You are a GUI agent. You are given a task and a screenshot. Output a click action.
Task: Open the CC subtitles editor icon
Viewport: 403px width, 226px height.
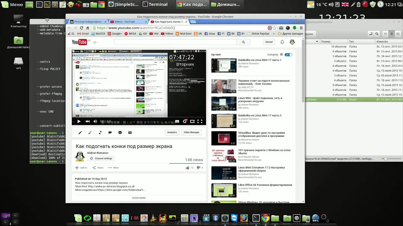(x=130, y=132)
